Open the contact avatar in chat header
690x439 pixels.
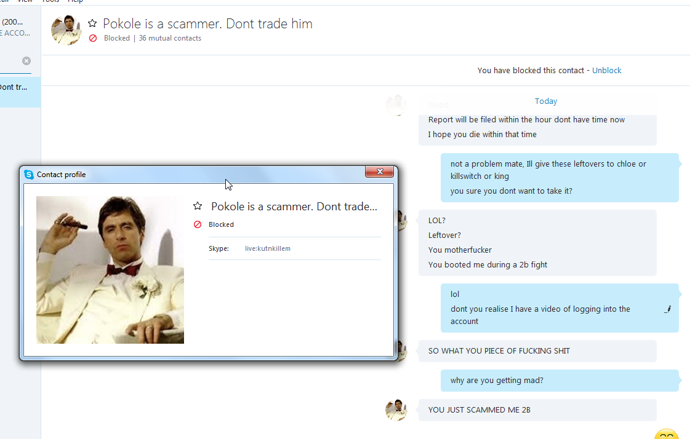(66, 30)
